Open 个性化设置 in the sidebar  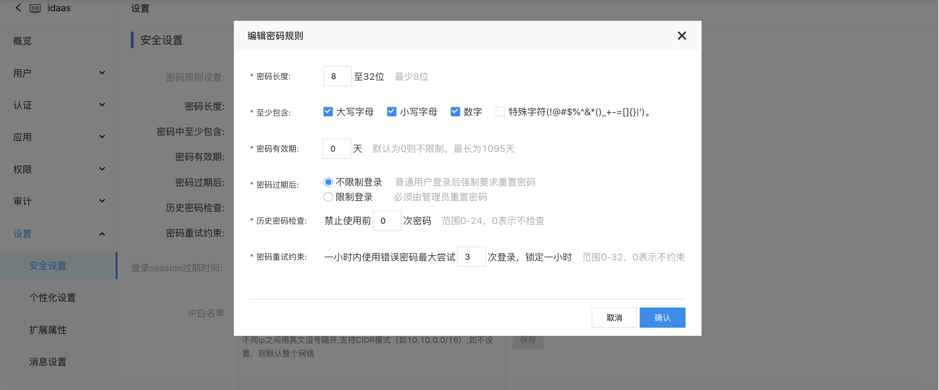pos(52,298)
